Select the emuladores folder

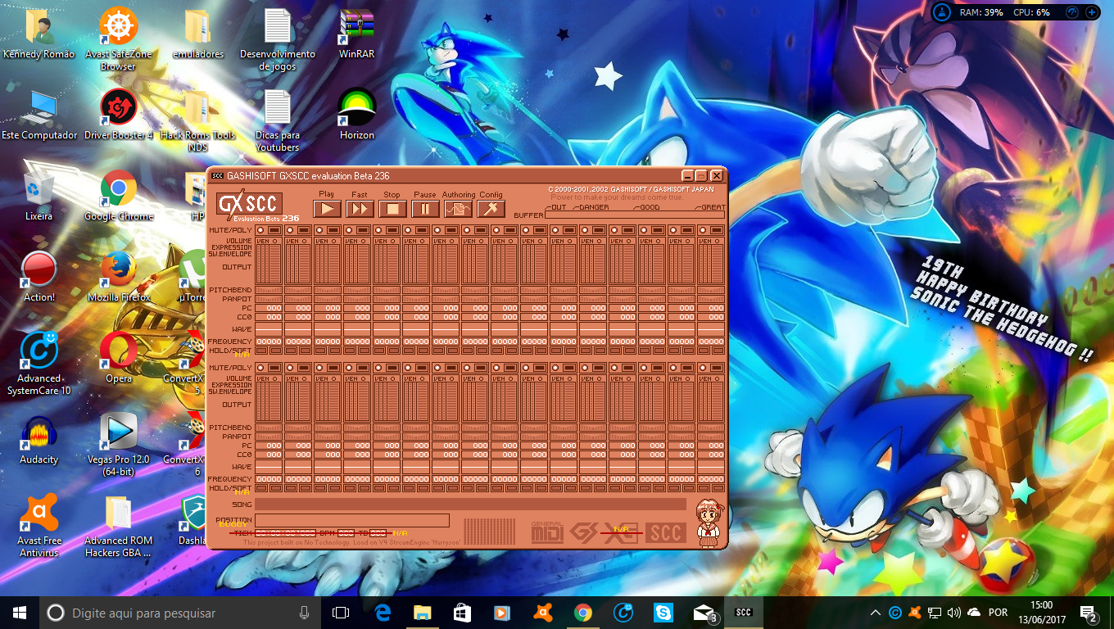tap(198, 34)
